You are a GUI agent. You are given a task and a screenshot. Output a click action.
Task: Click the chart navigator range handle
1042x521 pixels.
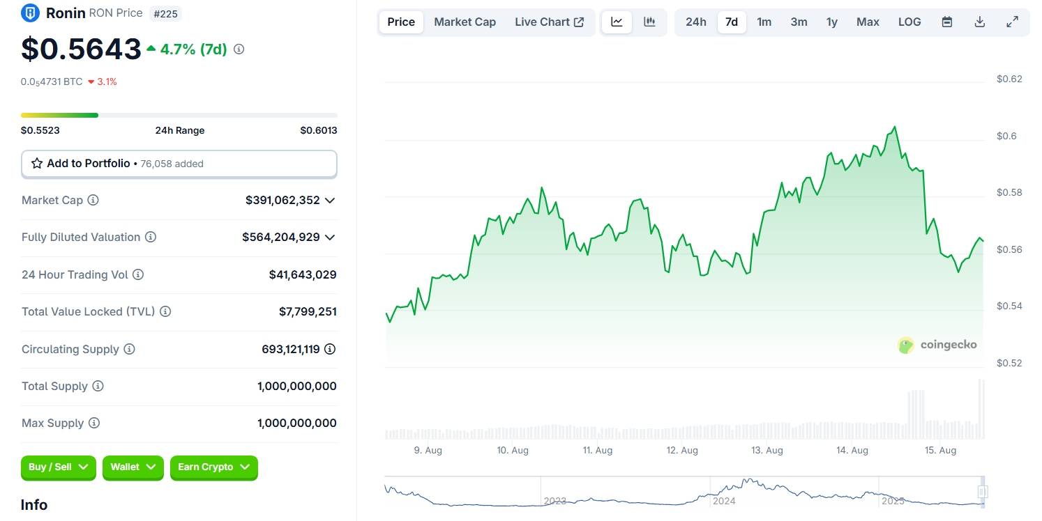(x=982, y=492)
